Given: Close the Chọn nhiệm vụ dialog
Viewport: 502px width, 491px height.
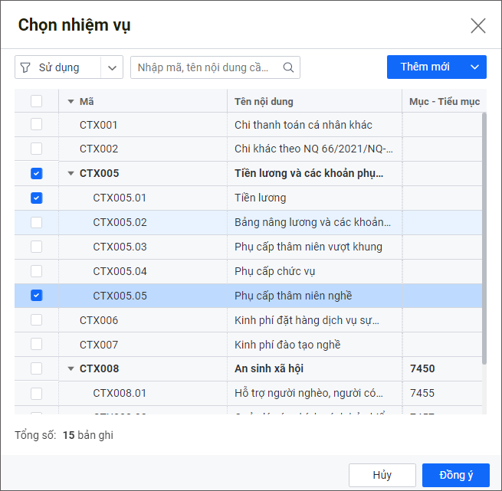Looking at the screenshot, I should click(478, 25).
